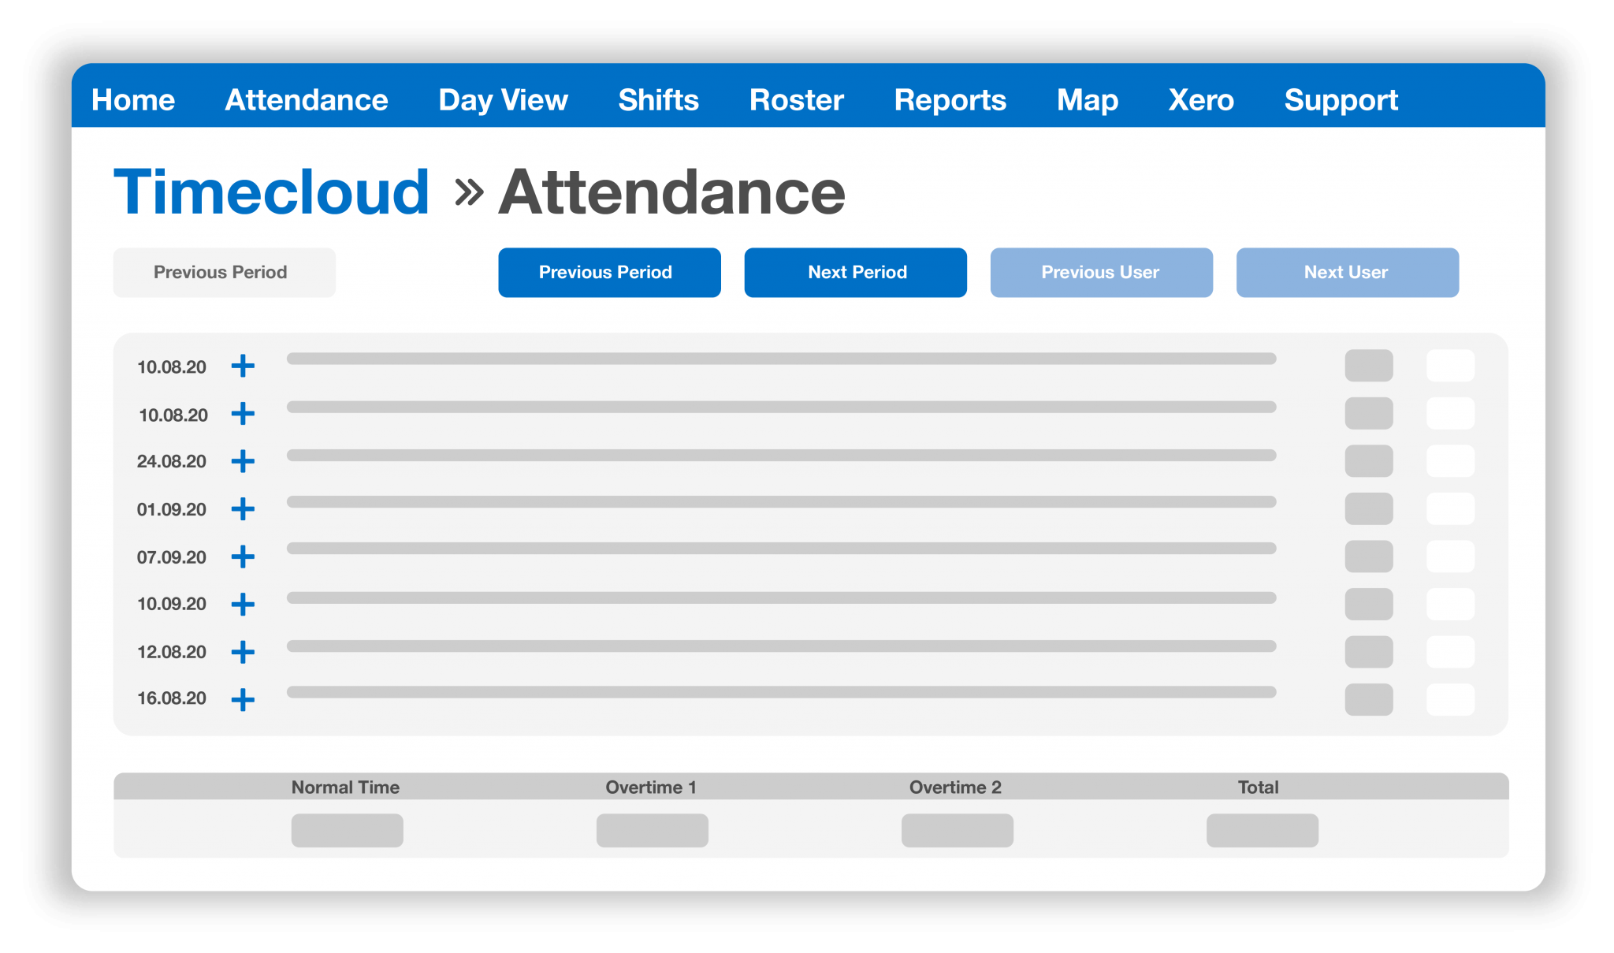Go to the Previous User
The height and width of the screenshot is (953, 1614).
[1100, 272]
